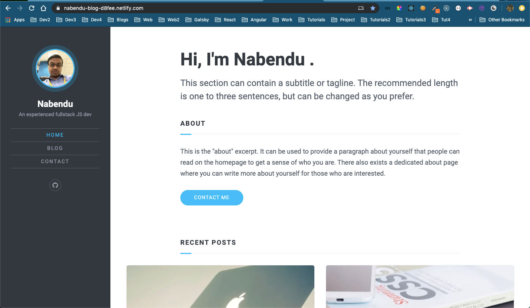Navigate back with the left arrow
530x308 pixels.
coord(8,8)
